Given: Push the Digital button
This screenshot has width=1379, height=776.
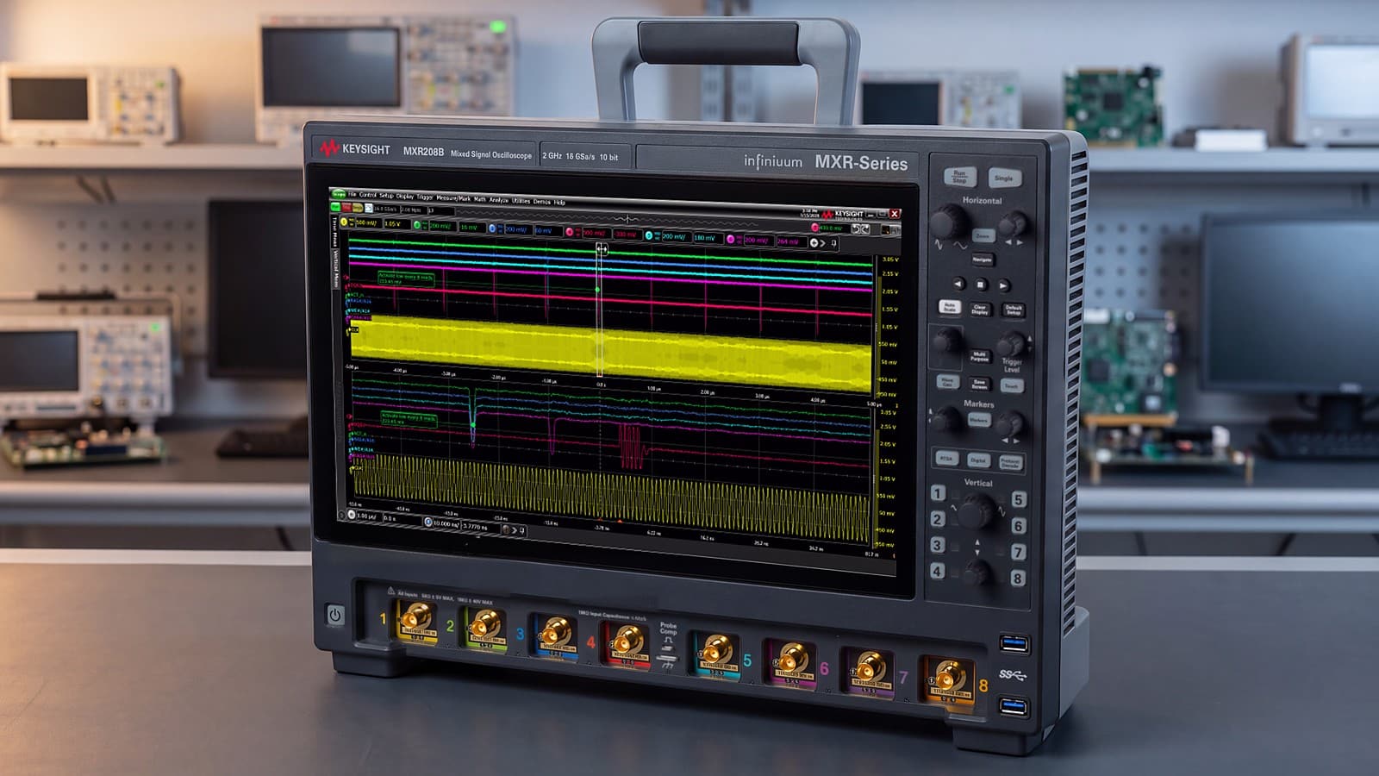Looking at the screenshot, I should point(978,460).
